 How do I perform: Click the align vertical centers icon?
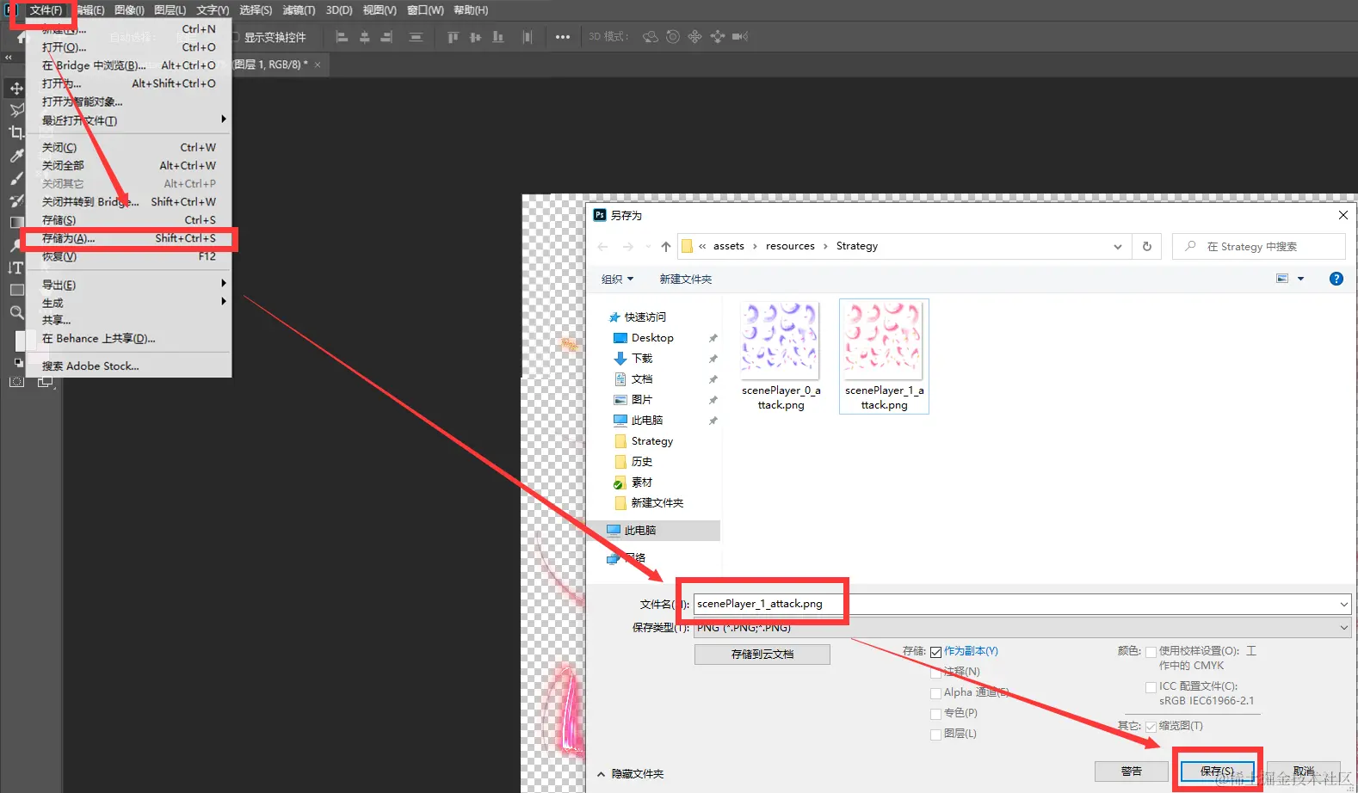pos(475,37)
